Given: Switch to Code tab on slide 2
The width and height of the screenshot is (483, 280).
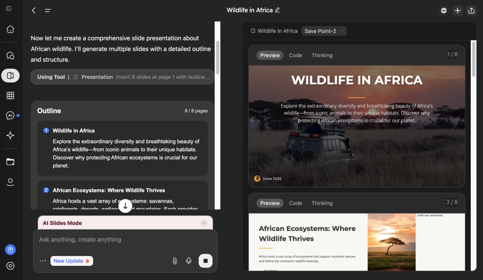Looking at the screenshot, I should click(295, 203).
